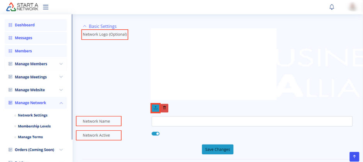Click the Network Name text field
The image size is (363, 162).
(252, 121)
